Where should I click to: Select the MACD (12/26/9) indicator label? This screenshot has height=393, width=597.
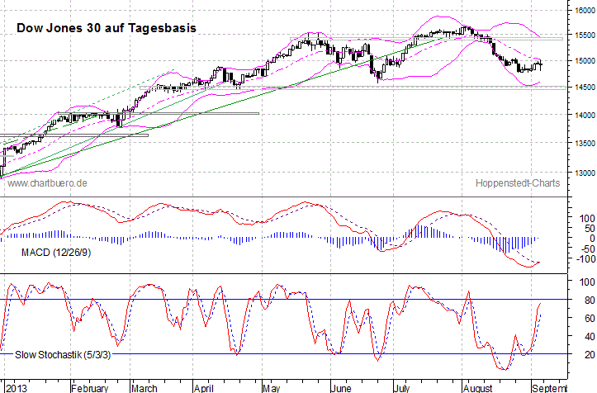click(56, 253)
